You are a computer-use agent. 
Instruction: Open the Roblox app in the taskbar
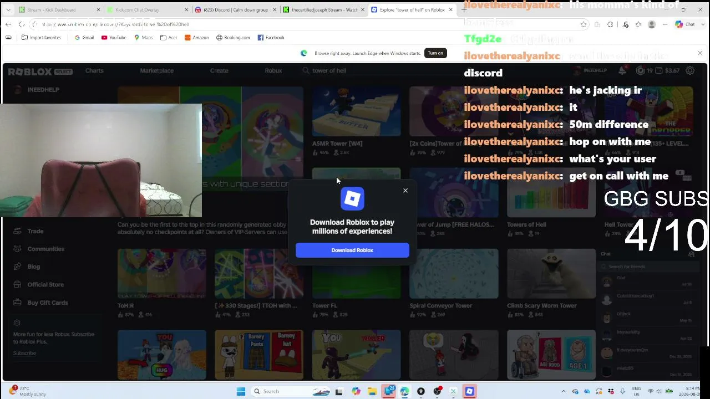click(x=469, y=391)
